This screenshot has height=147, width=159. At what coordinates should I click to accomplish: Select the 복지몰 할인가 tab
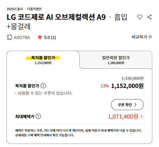pos(43,60)
